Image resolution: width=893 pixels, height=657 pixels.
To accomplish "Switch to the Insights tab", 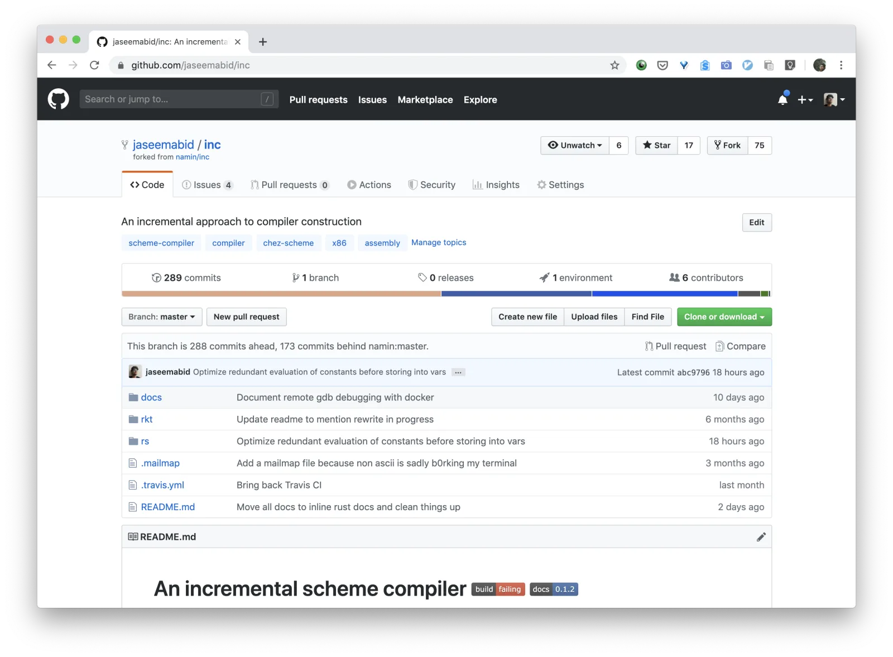I will click(496, 185).
